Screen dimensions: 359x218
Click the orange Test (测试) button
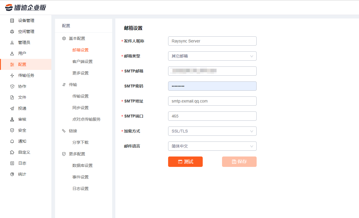(185, 162)
